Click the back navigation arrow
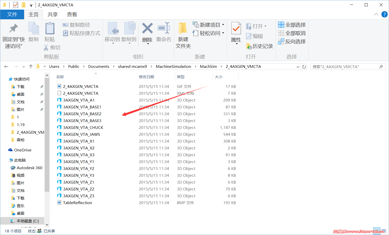This screenshot has height=235, width=389. (x=6, y=66)
